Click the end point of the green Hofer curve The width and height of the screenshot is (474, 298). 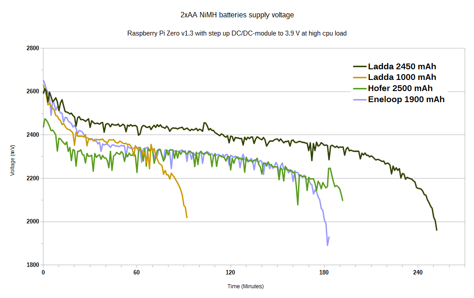[x=342, y=200]
